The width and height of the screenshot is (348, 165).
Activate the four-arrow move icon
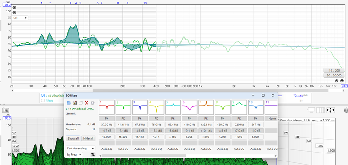[331, 110]
